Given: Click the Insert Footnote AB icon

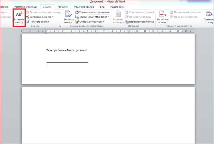Looking at the screenshot, I should [19, 14].
